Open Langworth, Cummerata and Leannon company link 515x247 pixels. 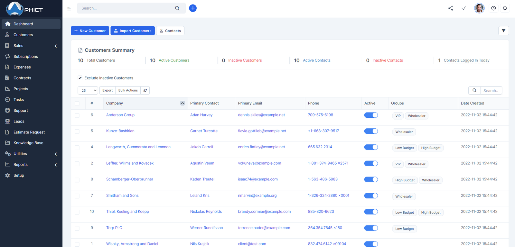tap(138, 147)
